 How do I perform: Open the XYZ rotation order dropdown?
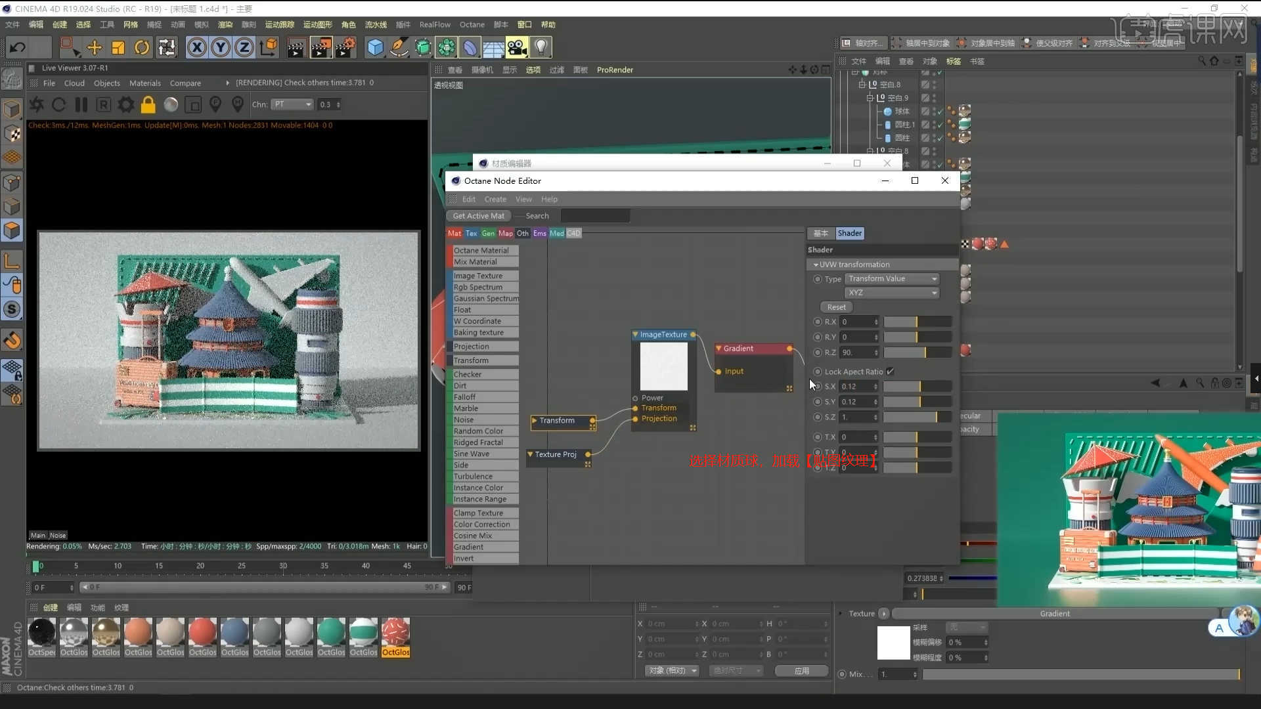tap(892, 293)
